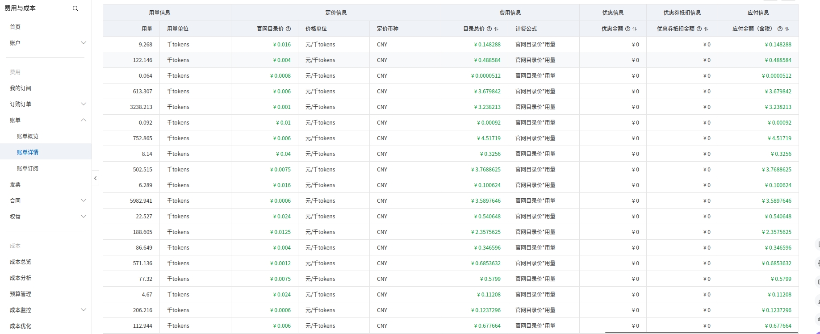Click 应付金额 cell ￥0.11208
Screen dimensions: 820x334
point(779,294)
